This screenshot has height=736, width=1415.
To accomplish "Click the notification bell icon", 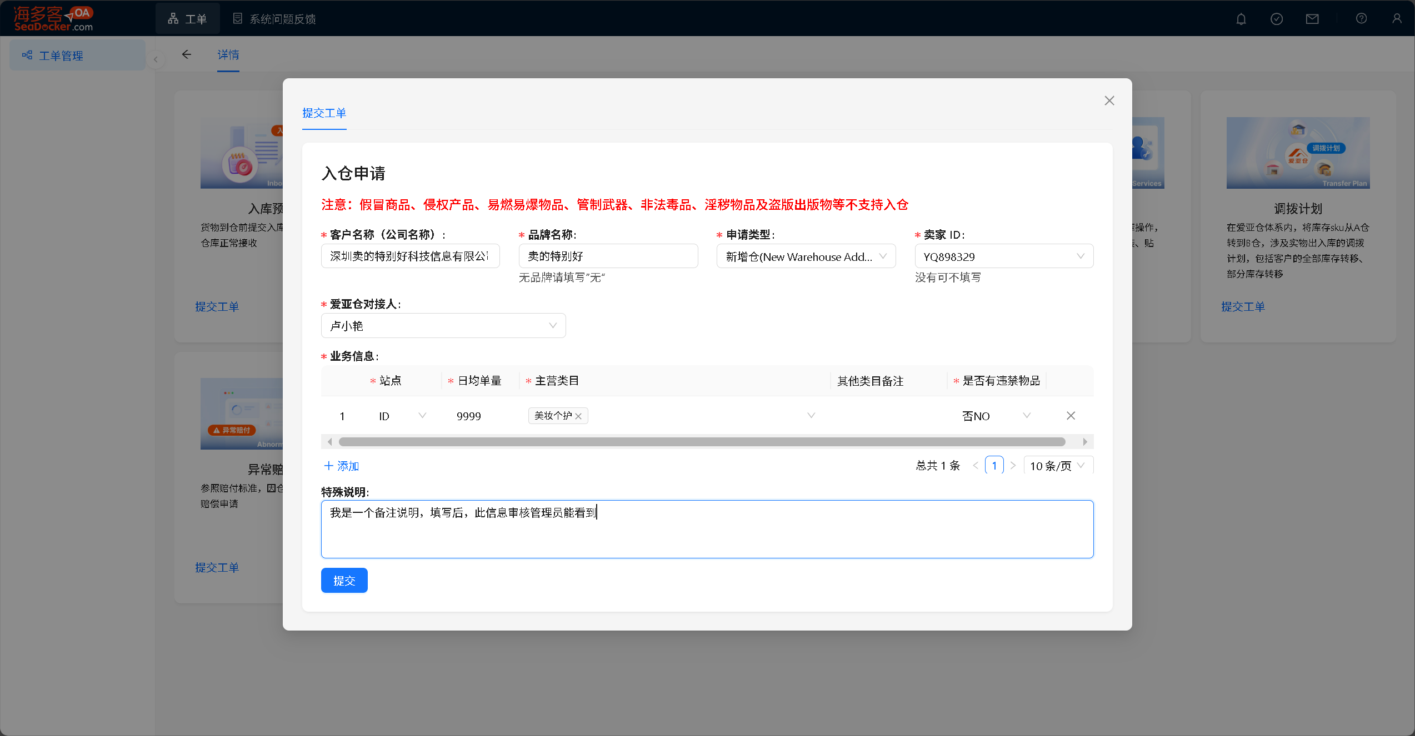I will [x=1241, y=19].
